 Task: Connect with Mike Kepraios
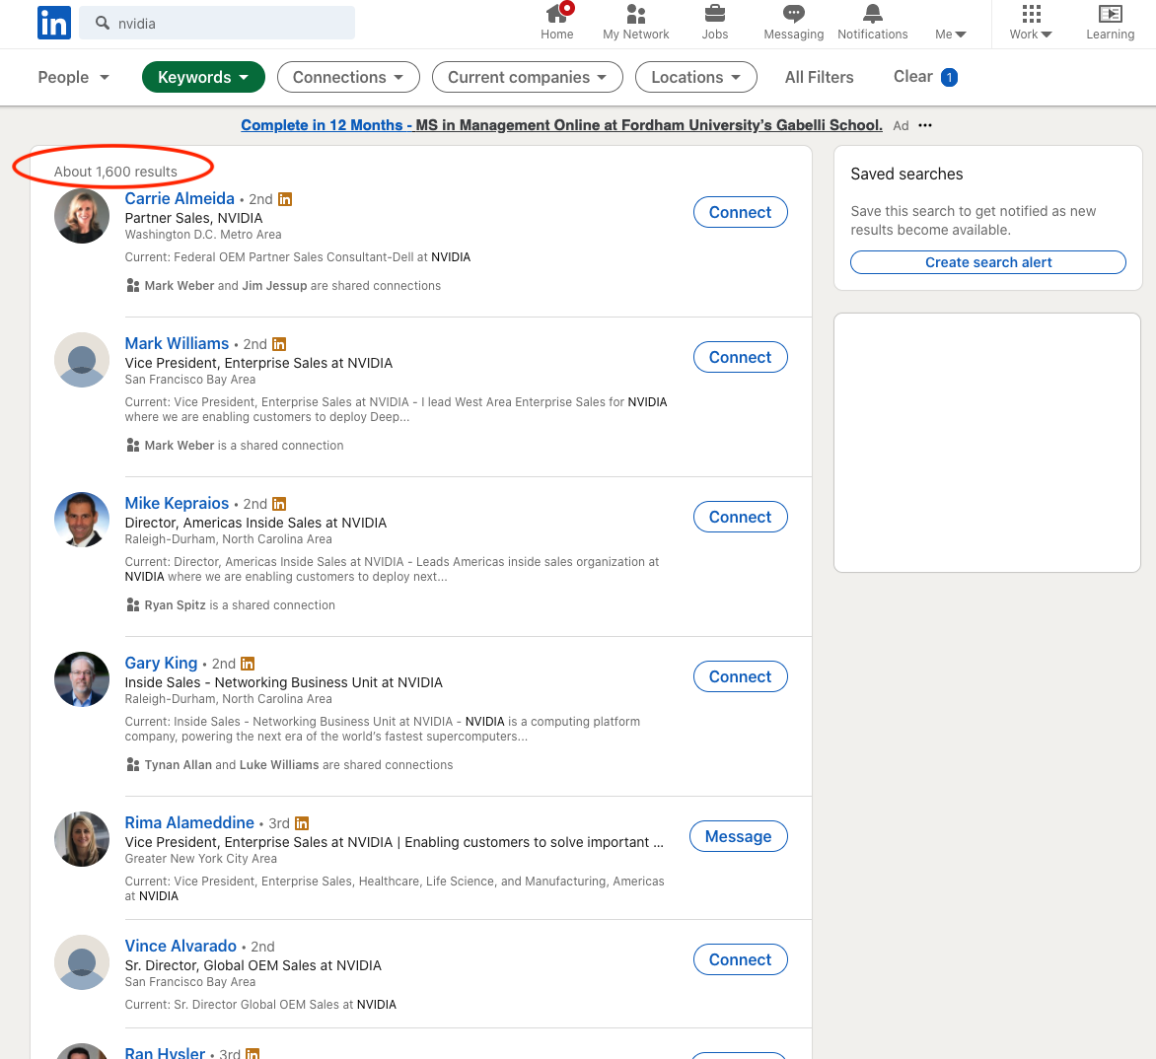point(740,518)
